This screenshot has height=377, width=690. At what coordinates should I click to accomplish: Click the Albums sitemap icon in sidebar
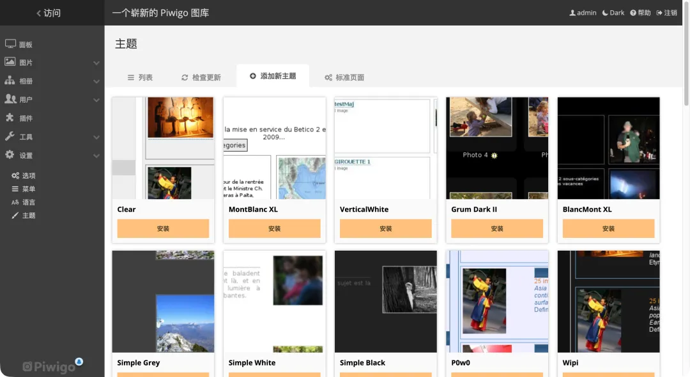10,81
